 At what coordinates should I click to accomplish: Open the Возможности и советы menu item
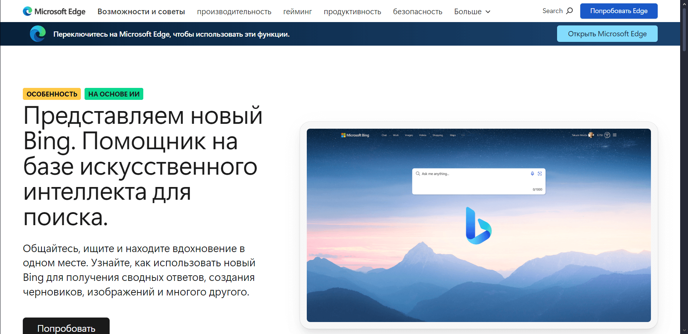(141, 12)
